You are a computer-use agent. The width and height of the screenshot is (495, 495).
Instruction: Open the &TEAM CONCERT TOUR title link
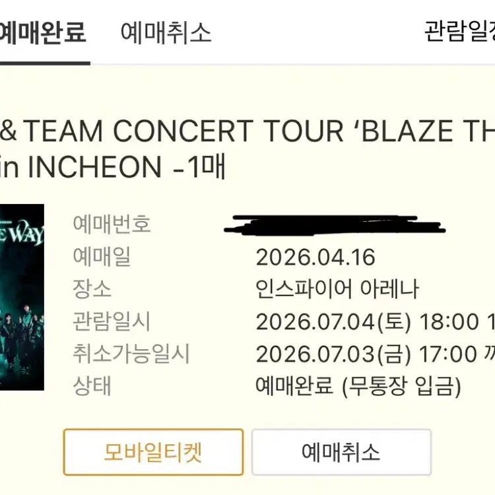pyautogui.click(x=247, y=131)
